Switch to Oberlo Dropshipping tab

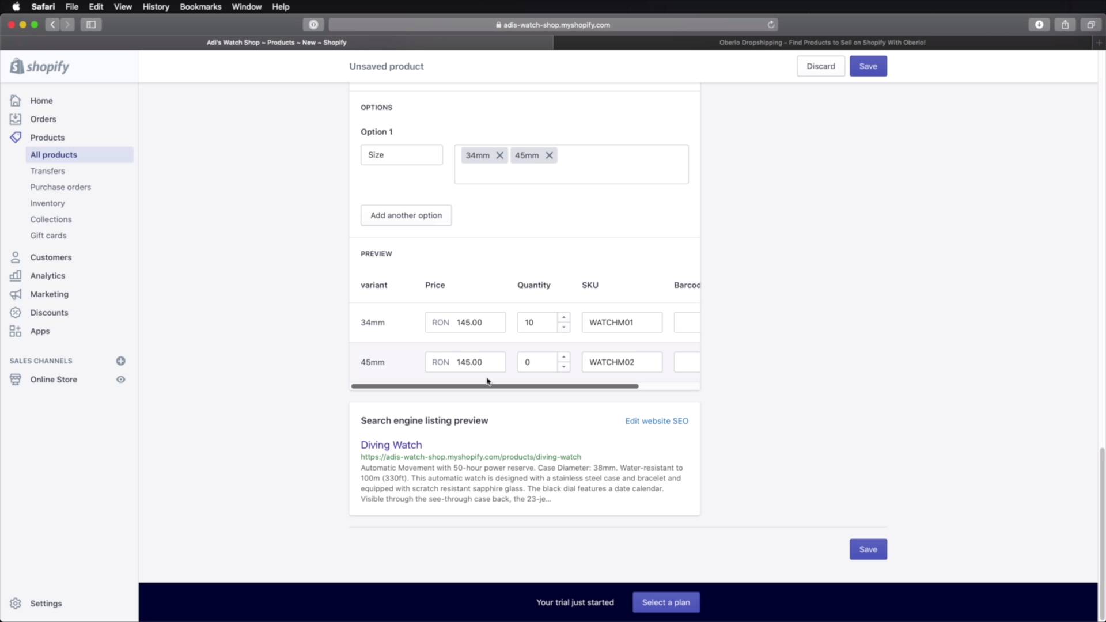[x=822, y=43]
